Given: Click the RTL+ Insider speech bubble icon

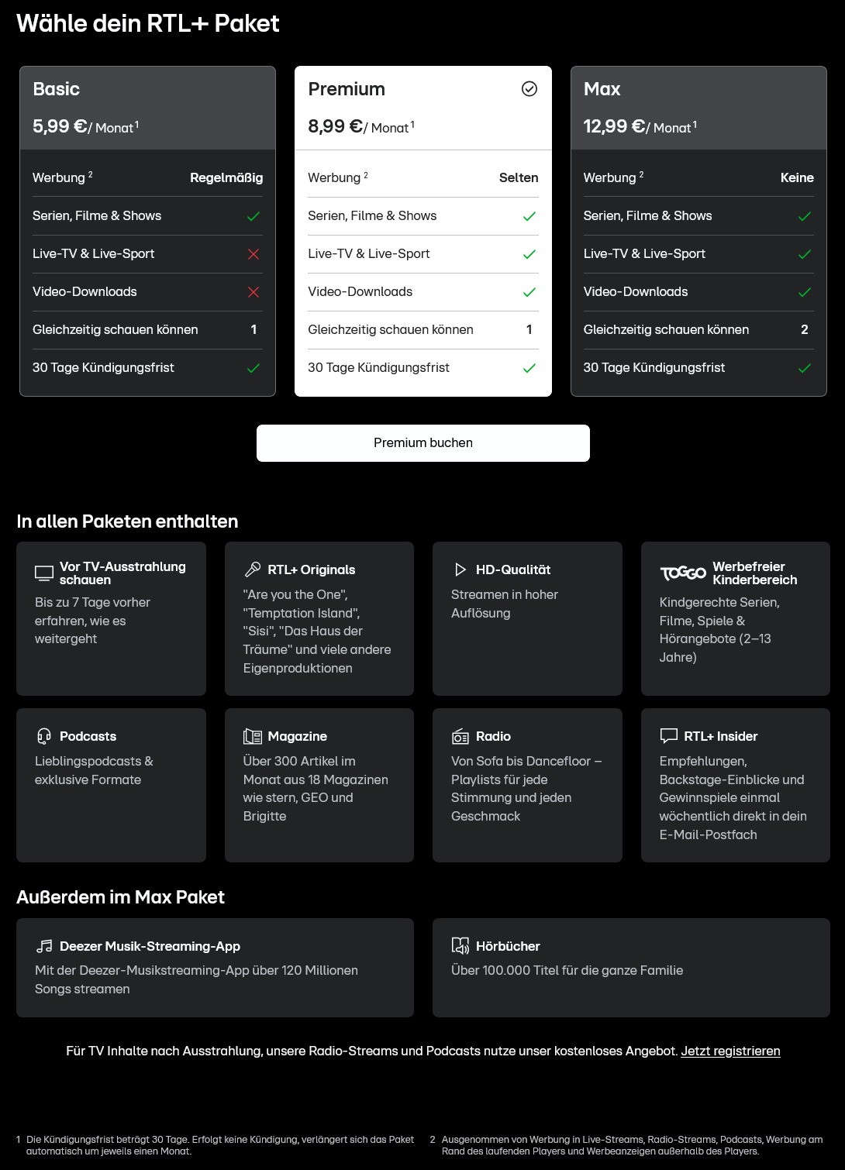Looking at the screenshot, I should point(668,735).
